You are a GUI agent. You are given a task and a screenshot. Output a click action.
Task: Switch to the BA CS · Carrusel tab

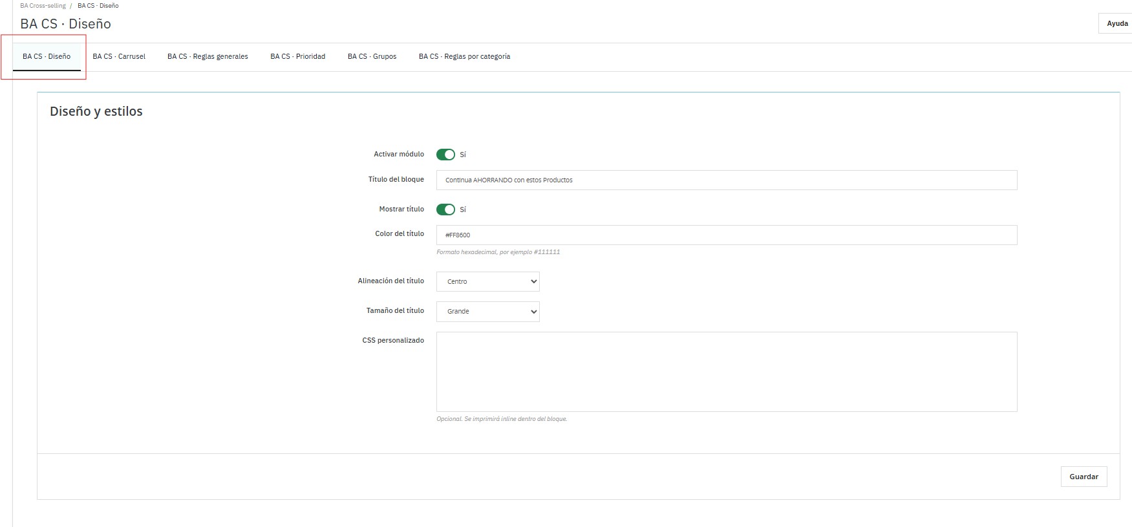[119, 56]
